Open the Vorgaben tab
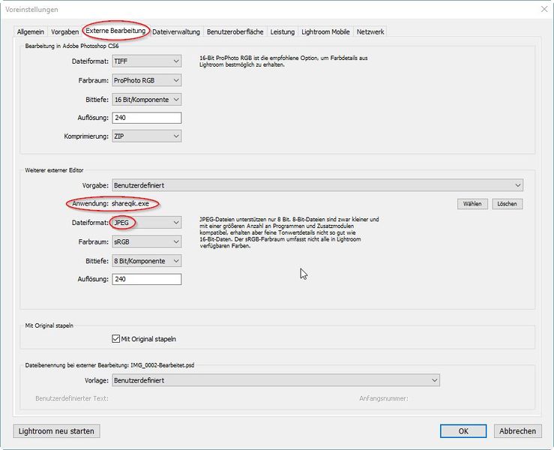The height and width of the screenshot is (450, 554). (64, 31)
